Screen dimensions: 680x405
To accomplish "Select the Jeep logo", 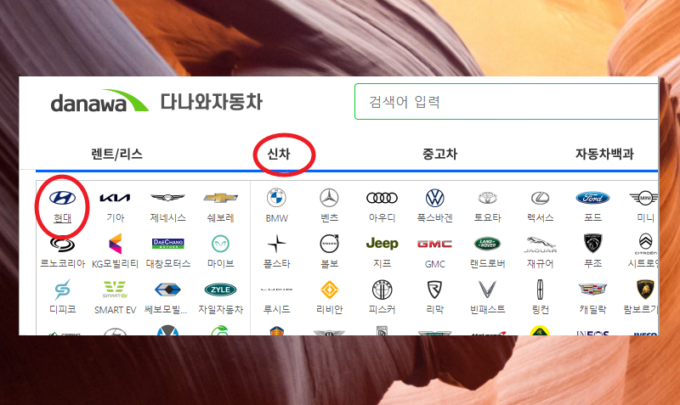I will (382, 244).
